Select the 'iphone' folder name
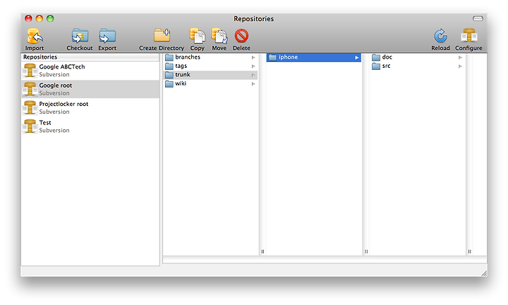This screenshot has height=305, width=508. 288,57
